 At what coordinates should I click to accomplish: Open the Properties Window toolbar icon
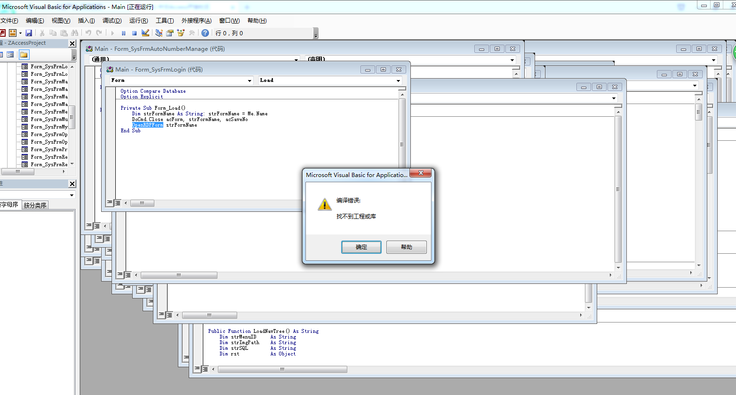click(x=170, y=33)
